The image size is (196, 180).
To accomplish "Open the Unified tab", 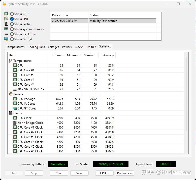I will pyautogui.click(x=91, y=47).
